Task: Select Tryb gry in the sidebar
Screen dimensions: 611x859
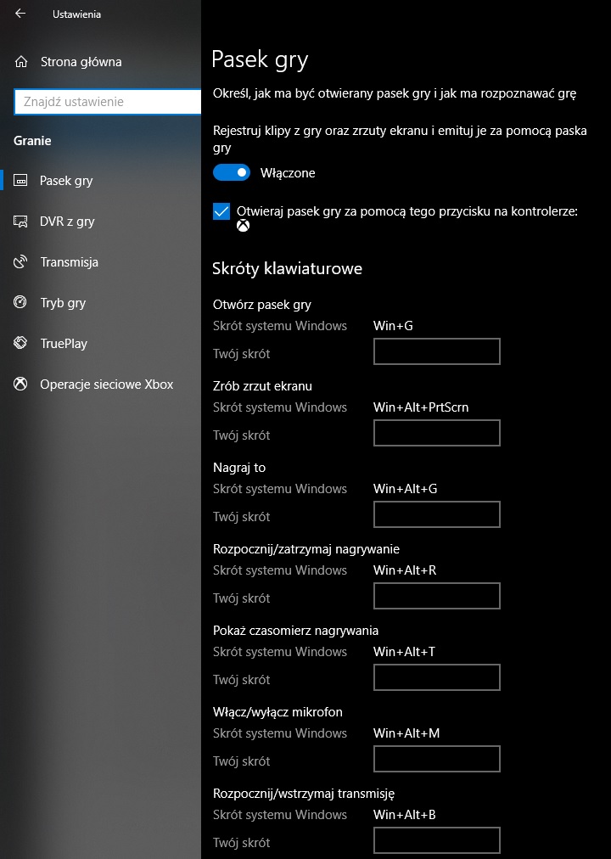Action: [x=63, y=303]
